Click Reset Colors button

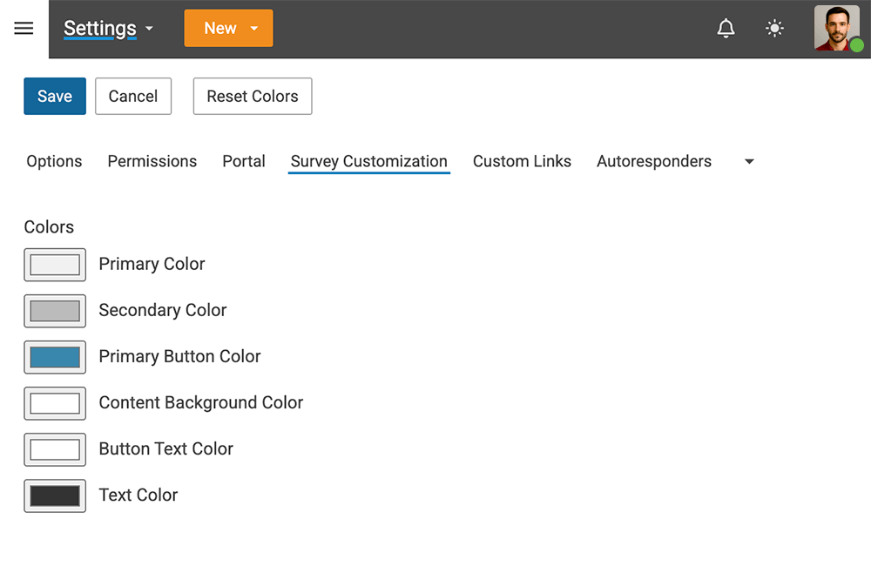click(x=253, y=97)
